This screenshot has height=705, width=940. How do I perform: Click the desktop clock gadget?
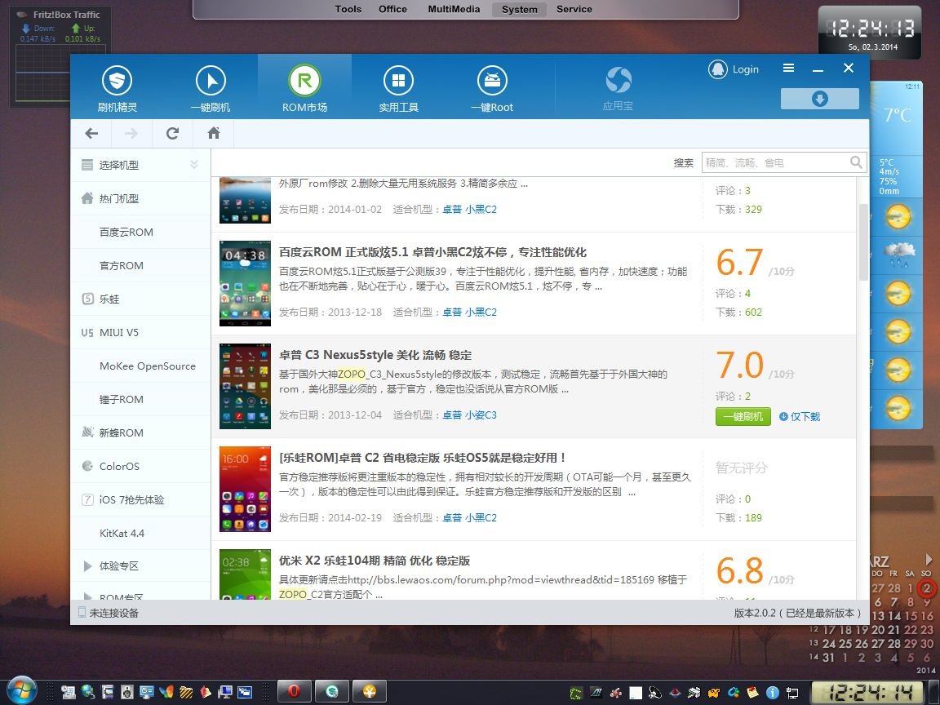click(870, 33)
